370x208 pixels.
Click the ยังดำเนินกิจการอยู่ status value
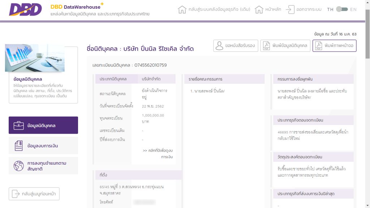[x=155, y=94]
